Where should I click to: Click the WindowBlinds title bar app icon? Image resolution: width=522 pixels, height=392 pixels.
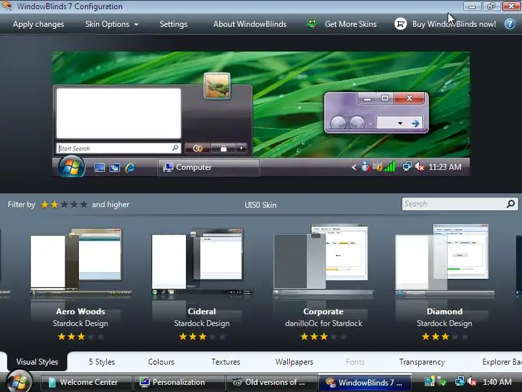point(7,6)
